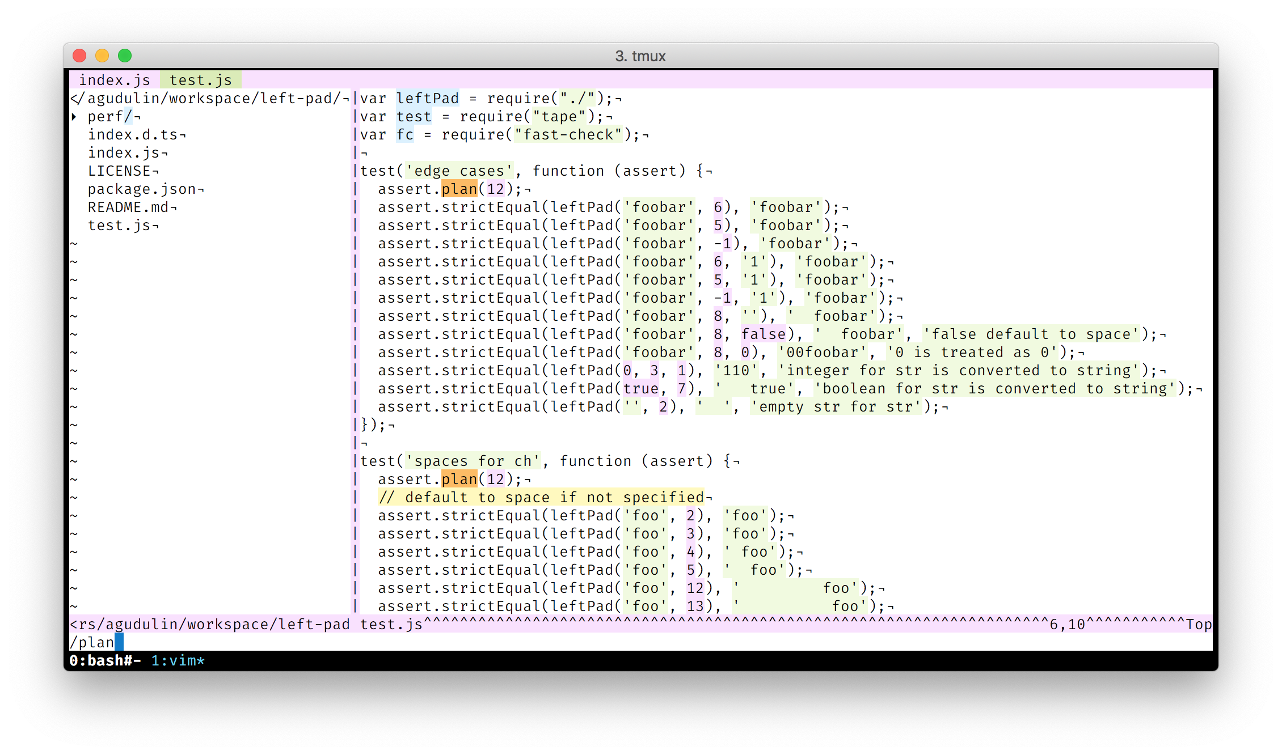This screenshot has height=755, width=1282.
Task: Click first highlighted plan match
Action: pos(459,189)
